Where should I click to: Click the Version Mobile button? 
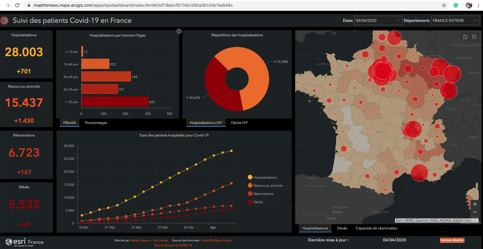coord(452,240)
